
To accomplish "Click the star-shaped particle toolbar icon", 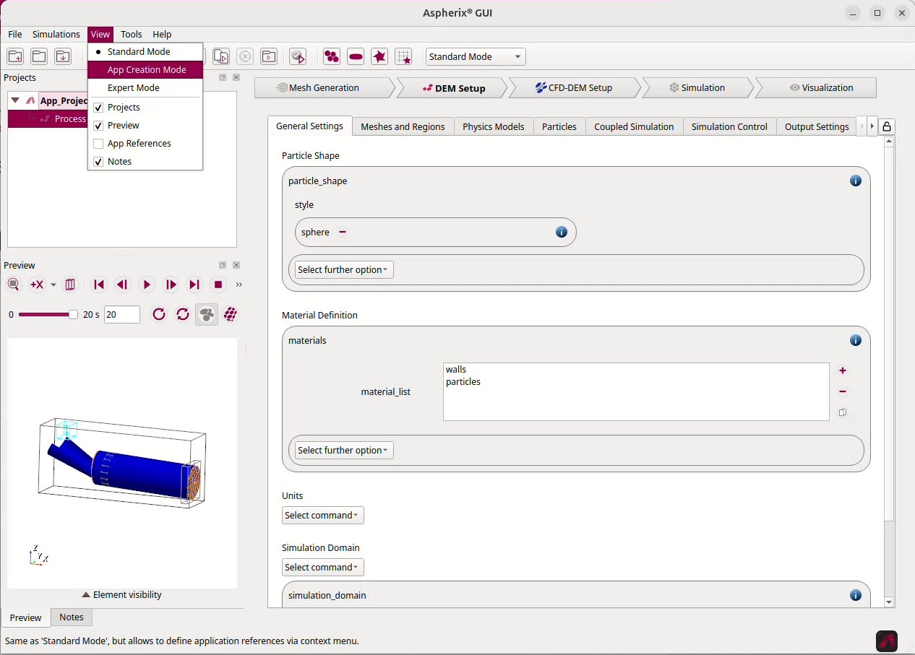I will pyautogui.click(x=379, y=56).
